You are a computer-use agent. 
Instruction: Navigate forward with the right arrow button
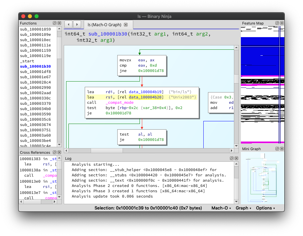(77, 24)
